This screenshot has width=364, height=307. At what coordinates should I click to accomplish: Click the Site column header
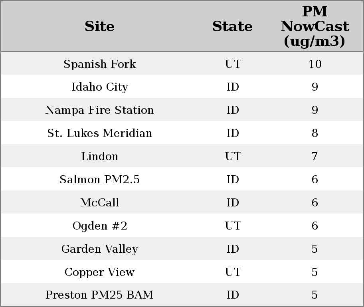pyautogui.click(x=100, y=26)
